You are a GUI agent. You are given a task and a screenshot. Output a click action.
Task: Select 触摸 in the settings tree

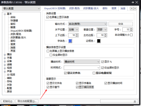coord(13,27)
